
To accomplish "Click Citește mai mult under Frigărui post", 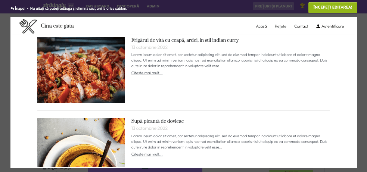I will (147, 73).
